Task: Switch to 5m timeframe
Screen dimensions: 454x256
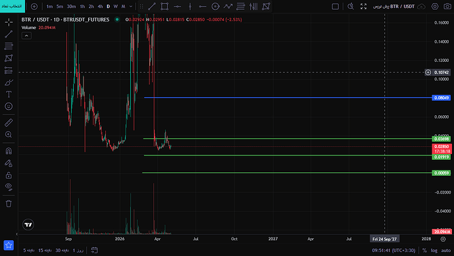Action: pyautogui.click(x=60, y=7)
